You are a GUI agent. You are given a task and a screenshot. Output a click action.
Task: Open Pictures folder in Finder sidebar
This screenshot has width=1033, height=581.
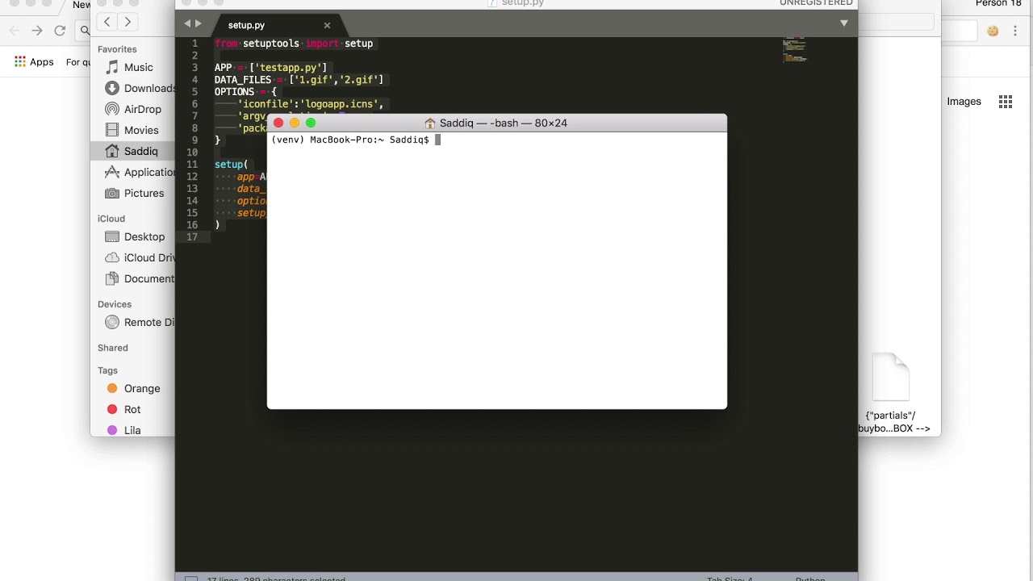[133, 193]
